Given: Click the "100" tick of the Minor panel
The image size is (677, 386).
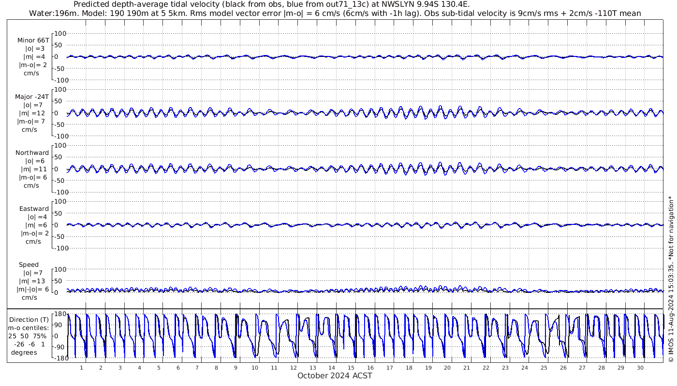Looking at the screenshot, I should (59, 33).
